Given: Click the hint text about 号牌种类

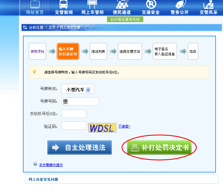Looking at the screenshot, I should tap(81, 72).
